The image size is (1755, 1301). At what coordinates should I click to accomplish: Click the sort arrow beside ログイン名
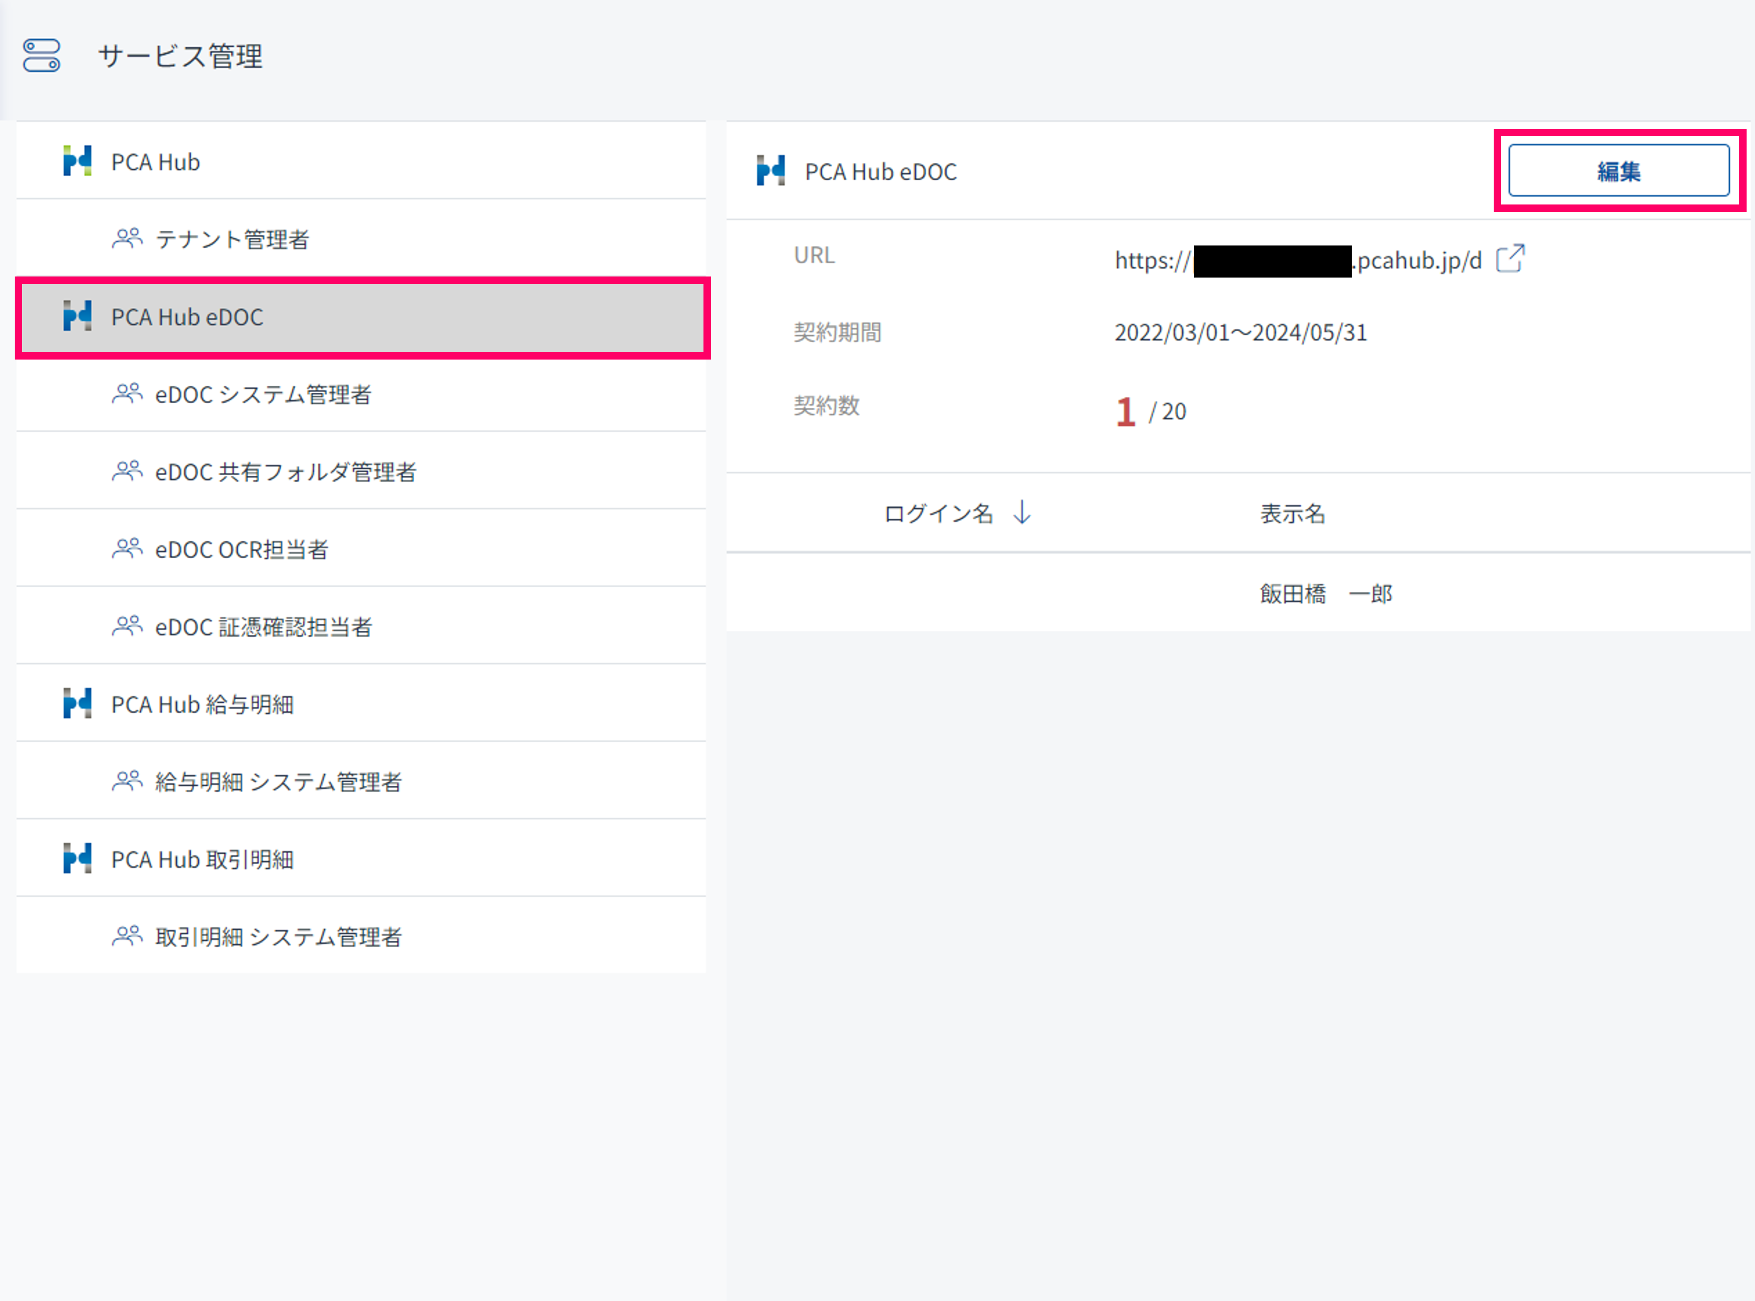tap(1022, 513)
